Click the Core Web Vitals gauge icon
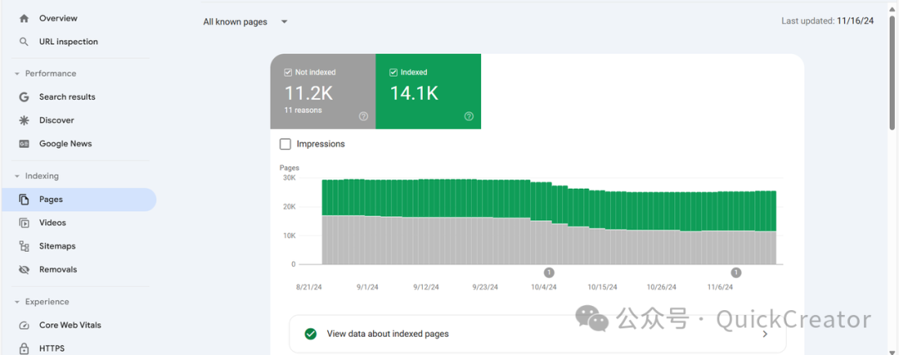Image resolution: width=899 pixels, height=355 pixels. point(24,325)
